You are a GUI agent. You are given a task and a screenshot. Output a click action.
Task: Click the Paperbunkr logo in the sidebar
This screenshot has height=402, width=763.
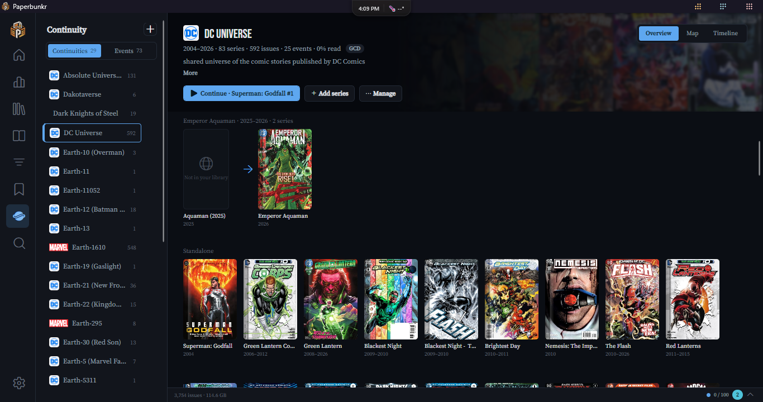[x=18, y=29]
